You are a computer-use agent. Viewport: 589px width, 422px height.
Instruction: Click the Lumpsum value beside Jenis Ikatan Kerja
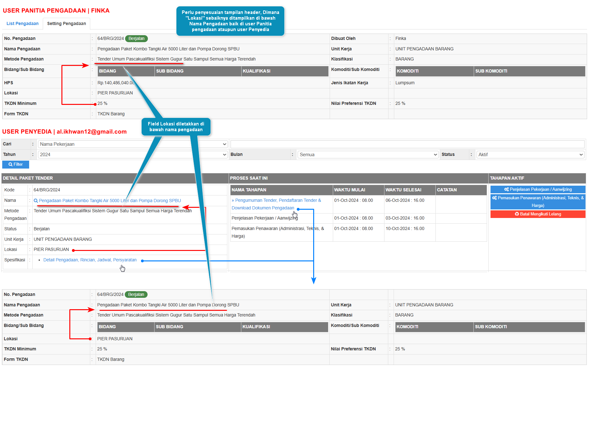coord(405,83)
